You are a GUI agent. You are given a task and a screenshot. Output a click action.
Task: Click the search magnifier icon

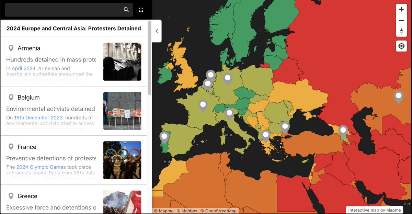tap(126, 10)
